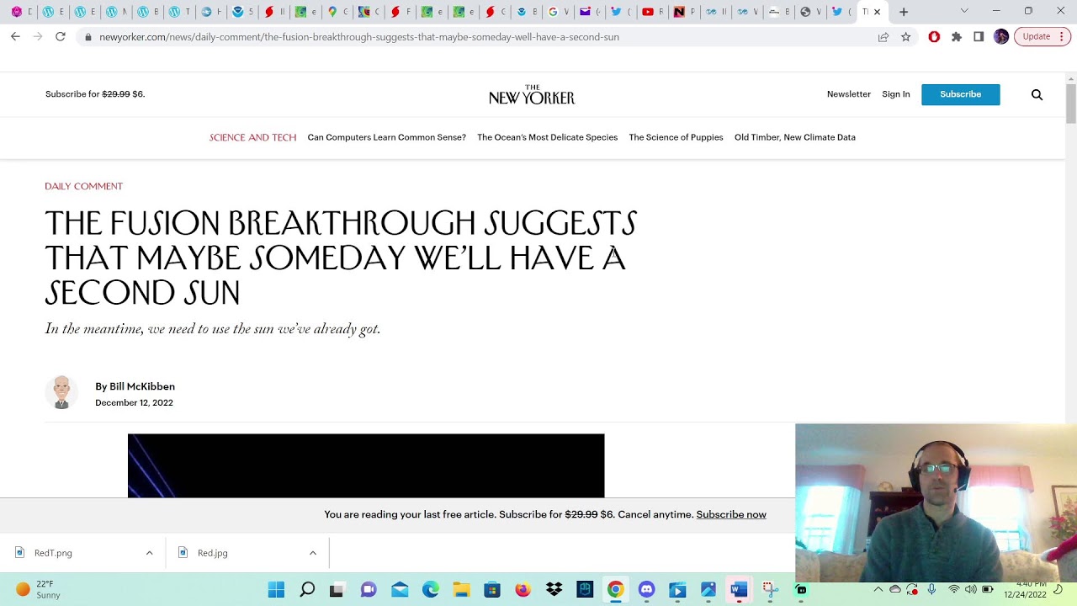
Task: Open Bill McKibben's author page
Action: (x=142, y=386)
